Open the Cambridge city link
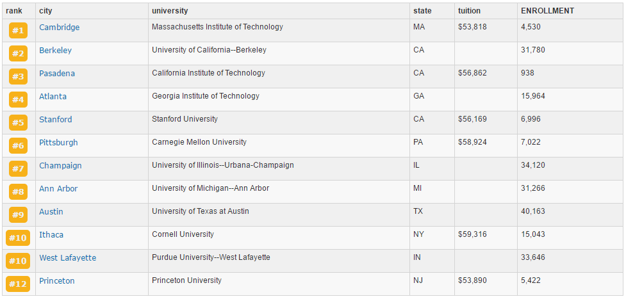The height and width of the screenshot is (299, 626). (x=60, y=27)
